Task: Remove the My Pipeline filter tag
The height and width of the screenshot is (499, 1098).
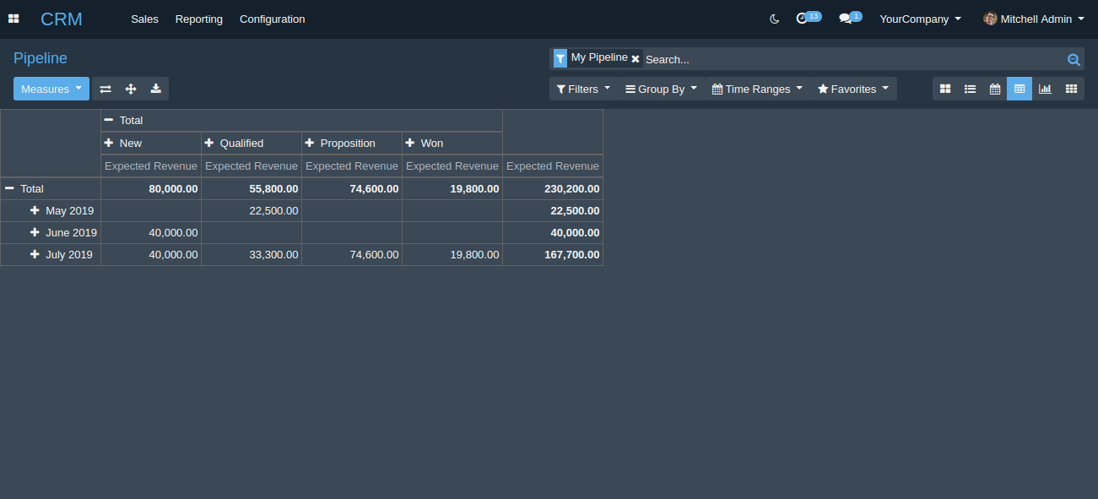Action: tap(636, 59)
